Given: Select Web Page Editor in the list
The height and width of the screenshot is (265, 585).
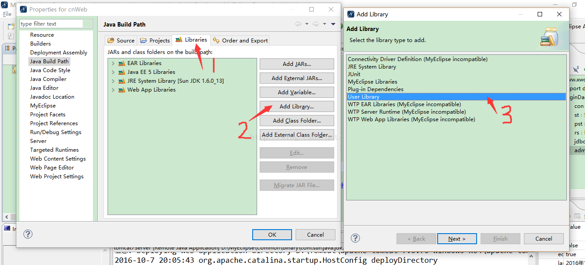Looking at the screenshot, I should [x=52, y=168].
